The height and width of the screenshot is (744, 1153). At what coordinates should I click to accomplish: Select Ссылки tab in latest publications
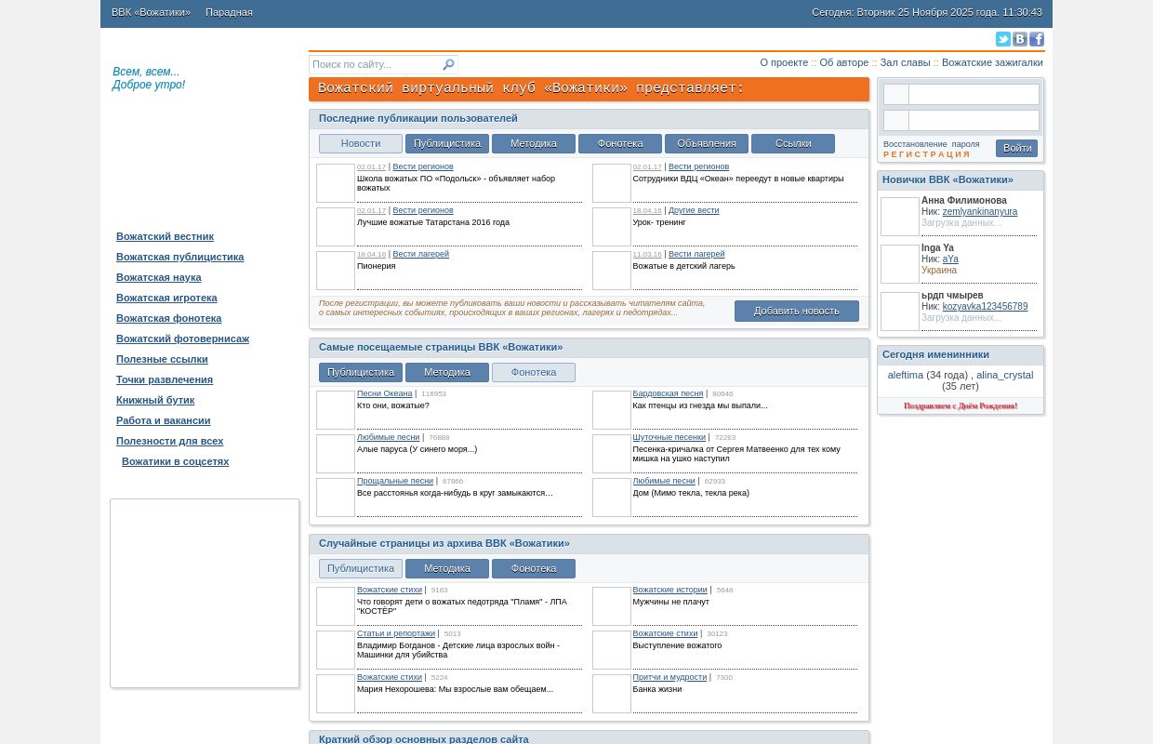click(x=792, y=144)
